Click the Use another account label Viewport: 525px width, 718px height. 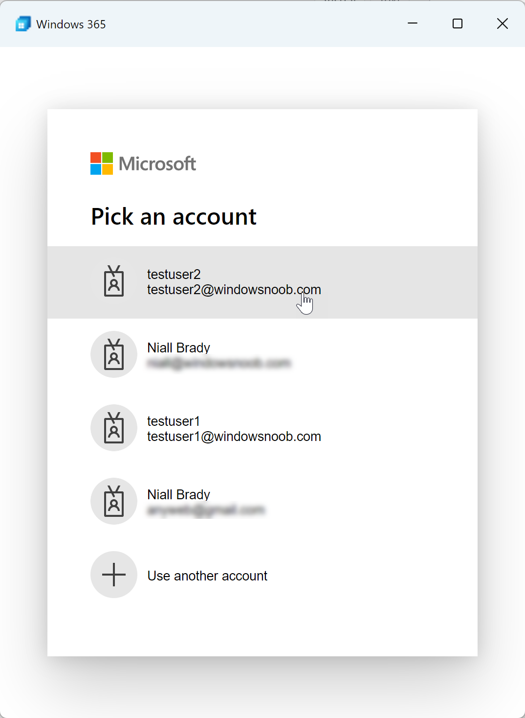click(x=207, y=576)
